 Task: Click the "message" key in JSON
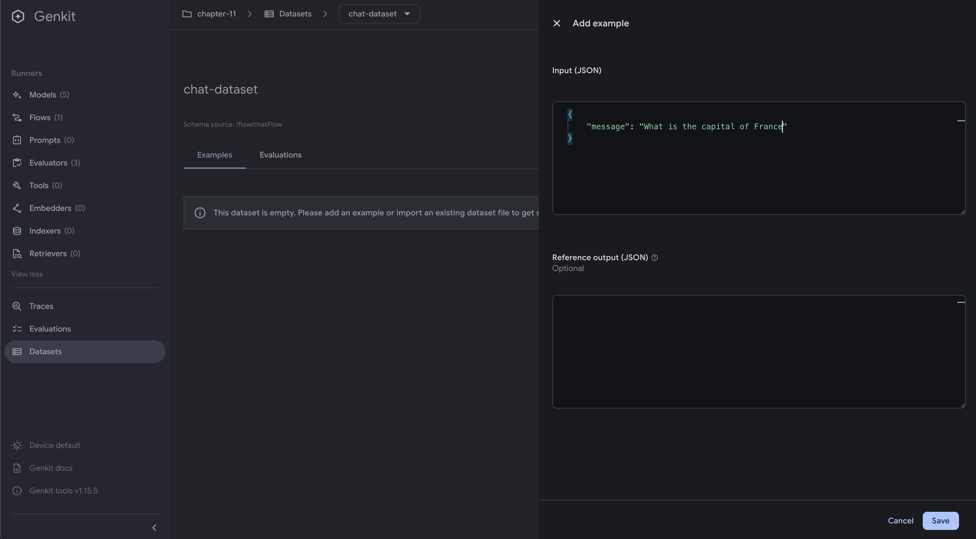(608, 126)
